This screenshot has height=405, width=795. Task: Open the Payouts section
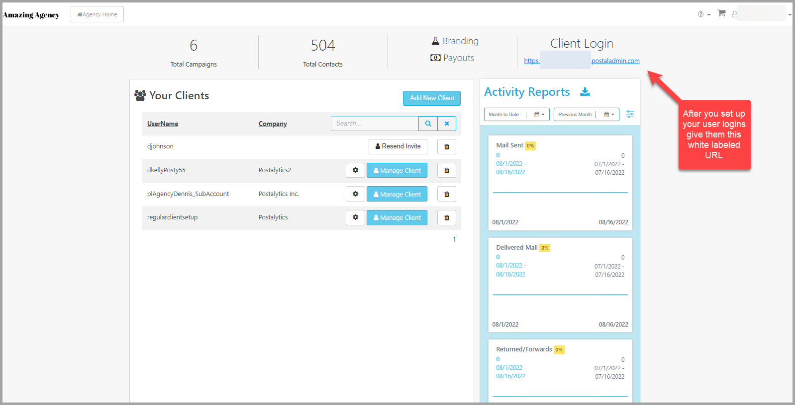pos(452,58)
